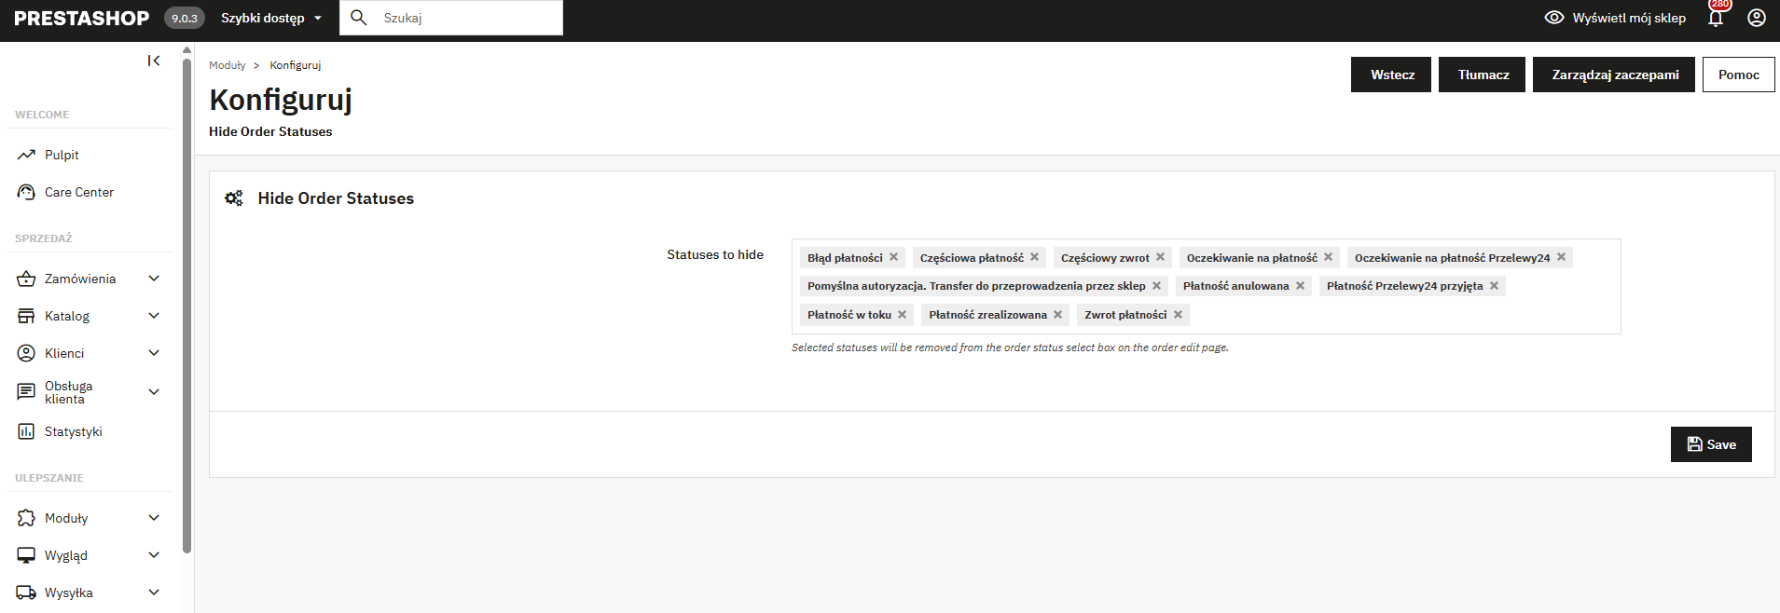This screenshot has height=613, width=1780.
Task: Open the notifications bell
Action: pos(1716,17)
